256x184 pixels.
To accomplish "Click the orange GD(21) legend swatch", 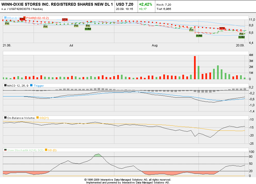I will 38,117.
